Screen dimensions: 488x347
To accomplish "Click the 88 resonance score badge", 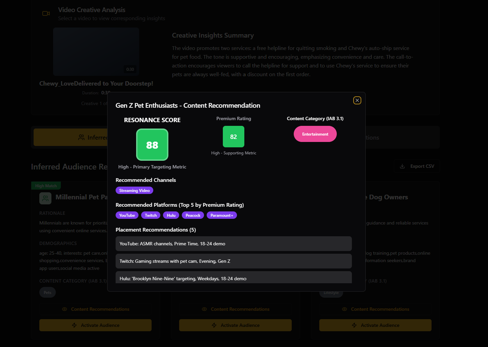I will coord(152,145).
